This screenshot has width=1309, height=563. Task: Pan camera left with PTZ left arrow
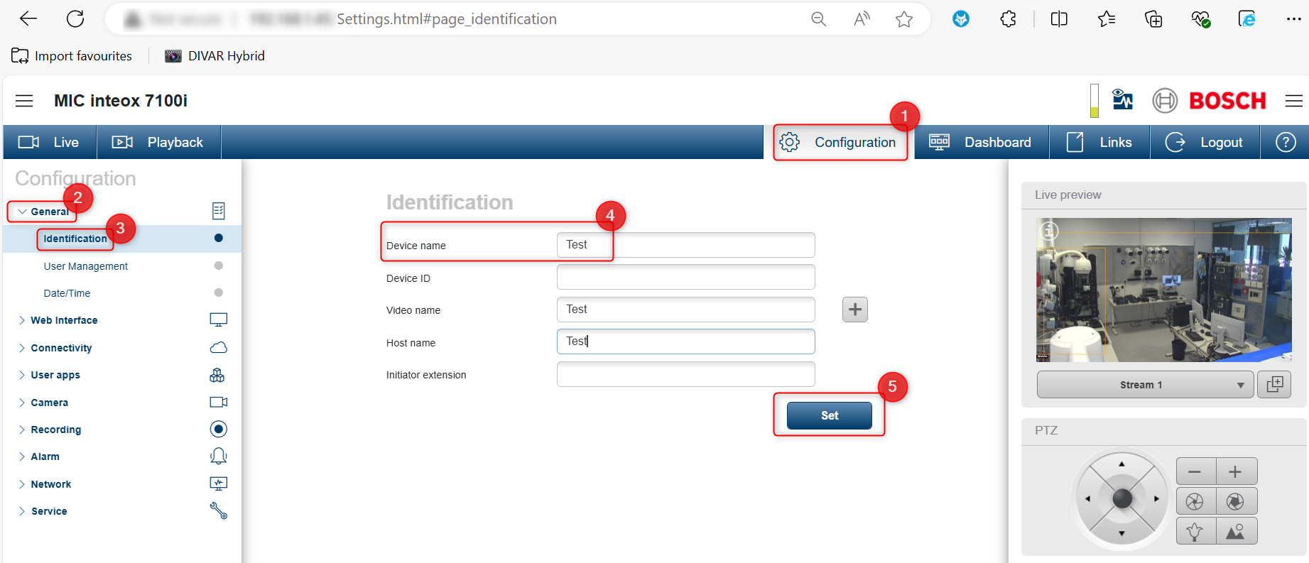[x=1087, y=499]
